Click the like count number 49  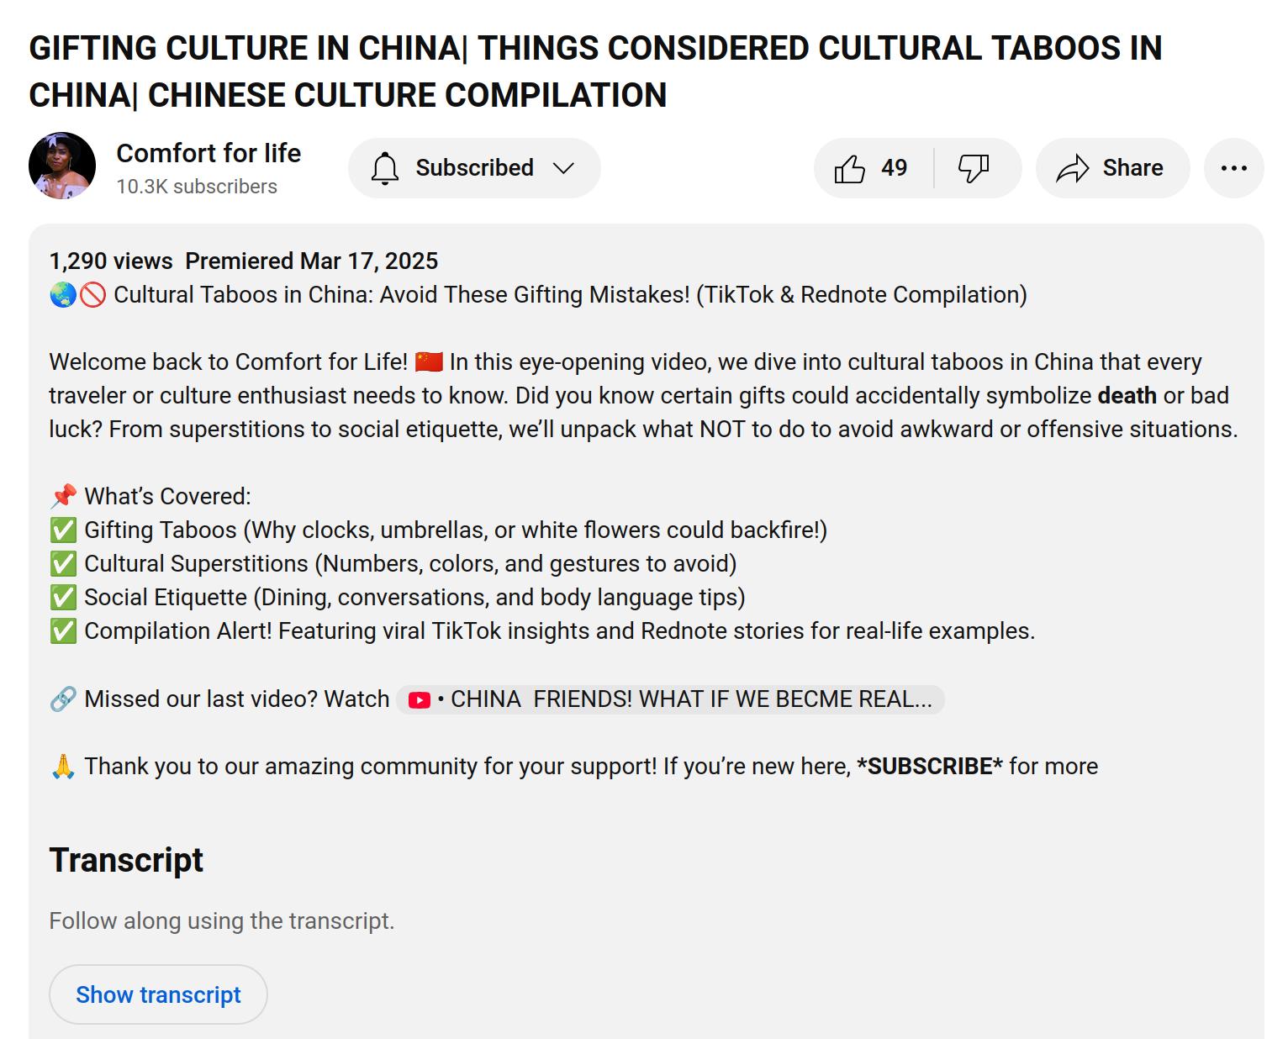coord(894,168)
